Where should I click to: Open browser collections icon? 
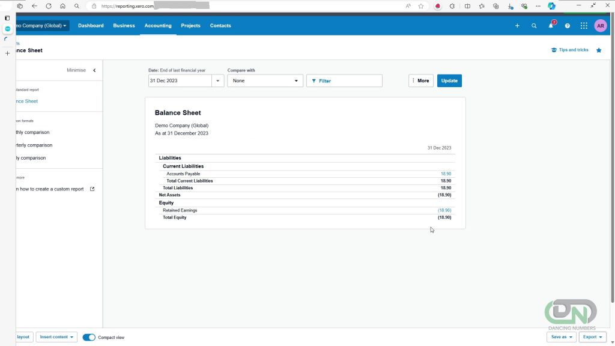point(495,6)
